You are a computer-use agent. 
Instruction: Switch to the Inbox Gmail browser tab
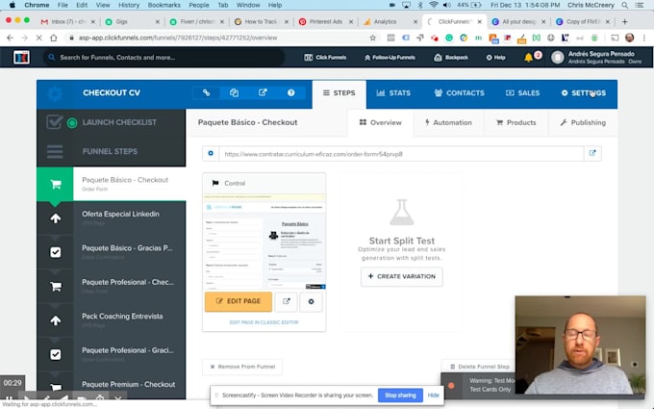coord(66,22)
